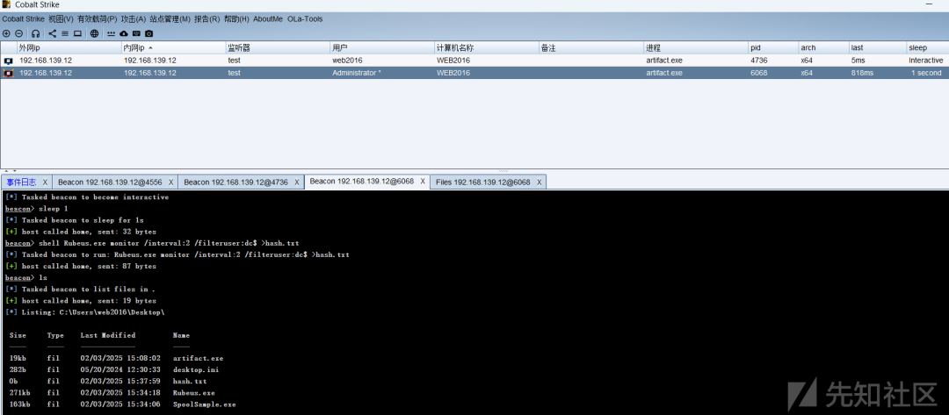Click the 5ms last value

[858, 61]
